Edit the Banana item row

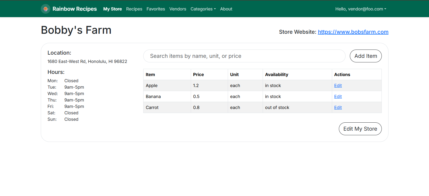coord(338,96)
